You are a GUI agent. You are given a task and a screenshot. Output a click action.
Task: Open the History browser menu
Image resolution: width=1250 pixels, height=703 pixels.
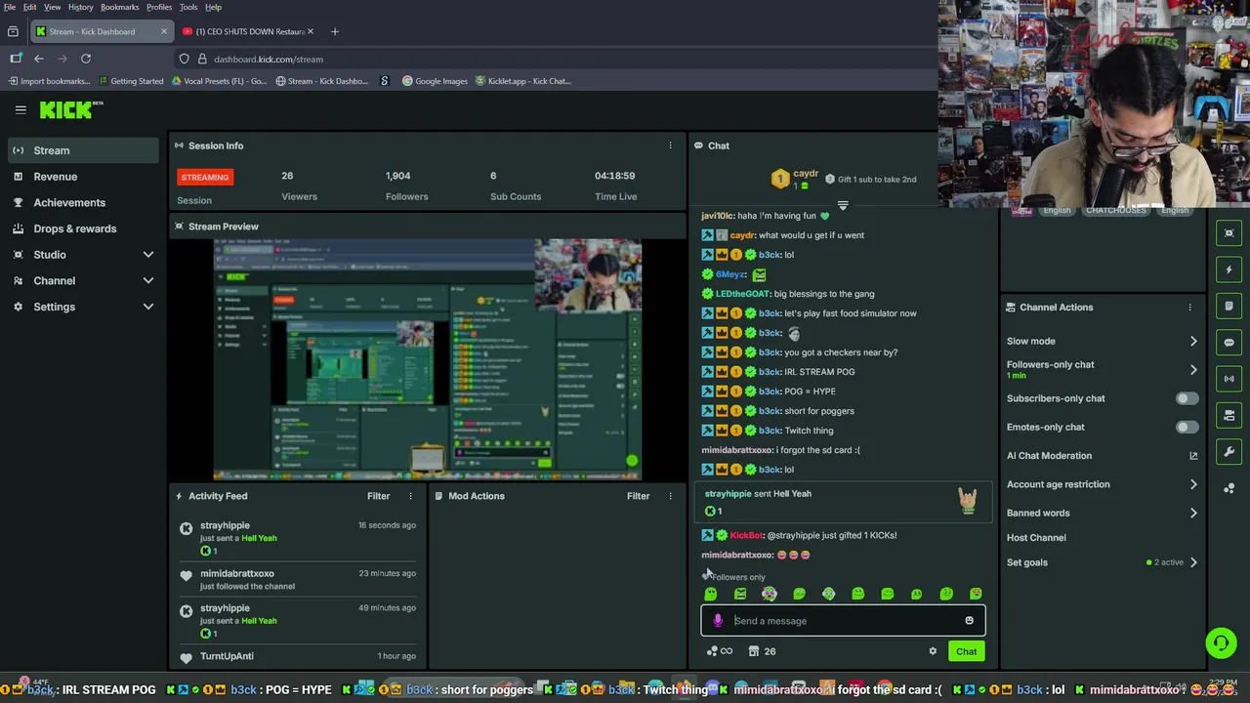tap(80, 7)
